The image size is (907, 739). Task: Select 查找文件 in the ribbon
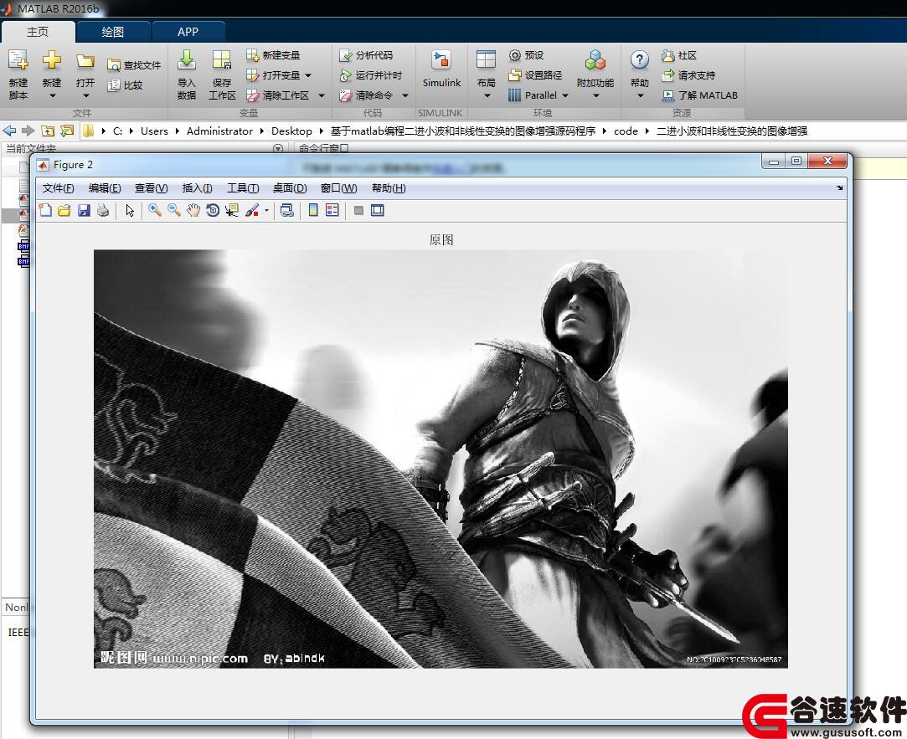pos(134,64)
